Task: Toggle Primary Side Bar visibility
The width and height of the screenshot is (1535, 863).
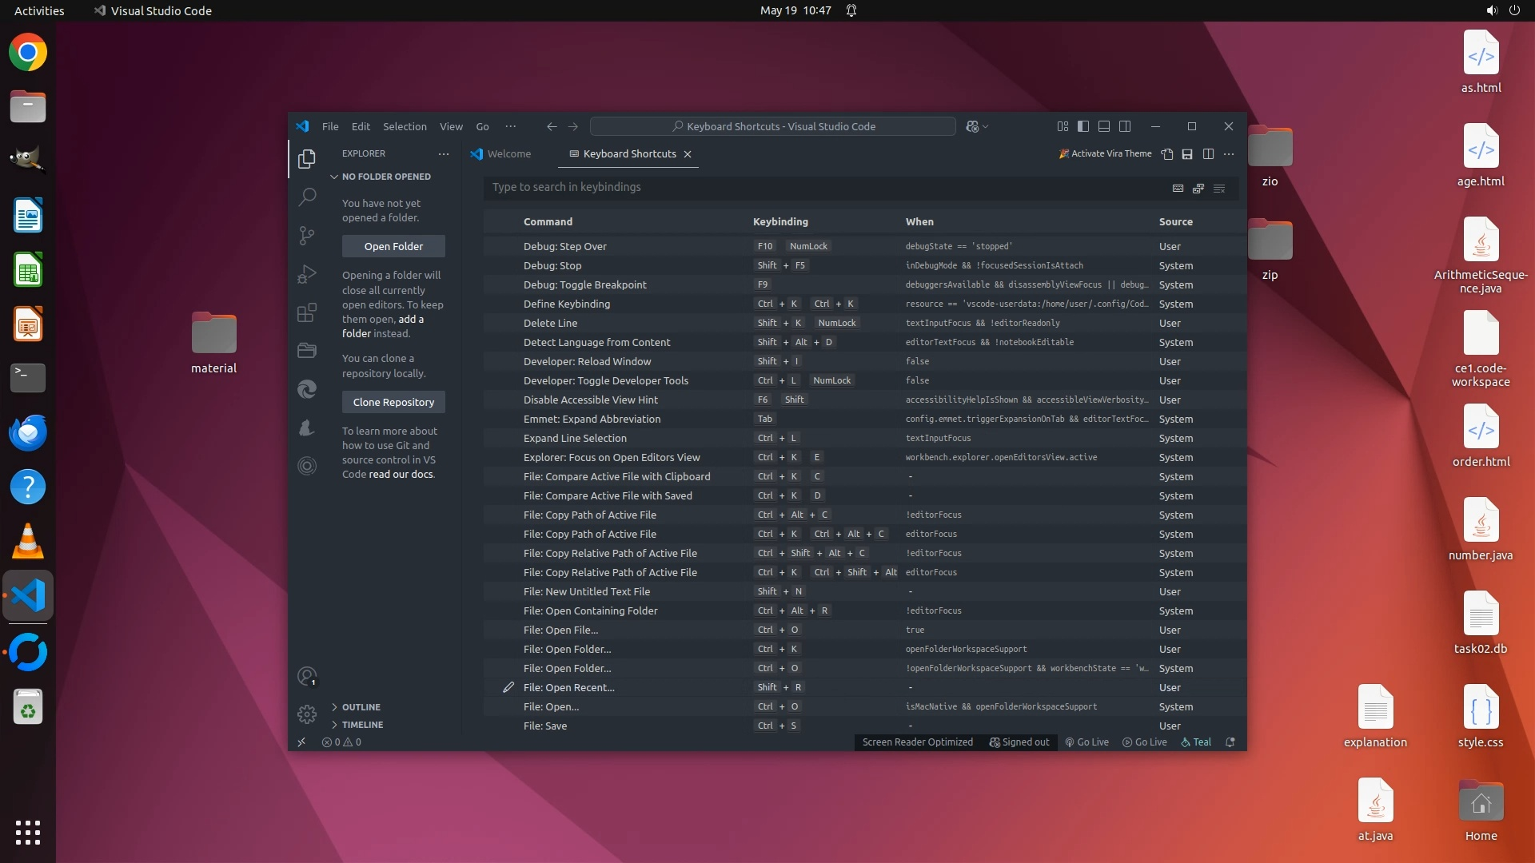Action: pyautogui.click(x=1083, y=126)
